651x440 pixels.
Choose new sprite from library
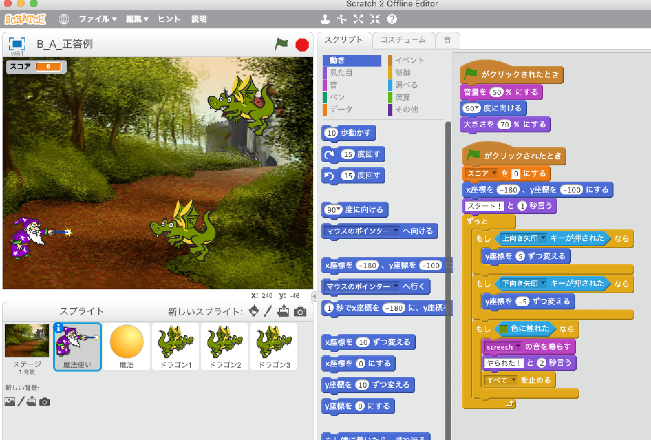point(254,311)
